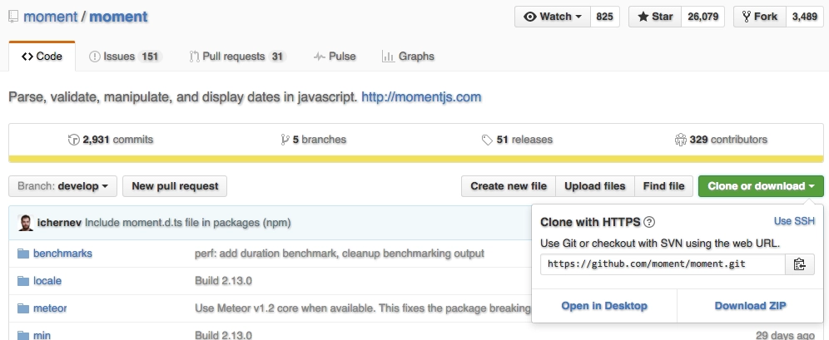Click the help icon beside Clone with HTTPS

point(649,222)
